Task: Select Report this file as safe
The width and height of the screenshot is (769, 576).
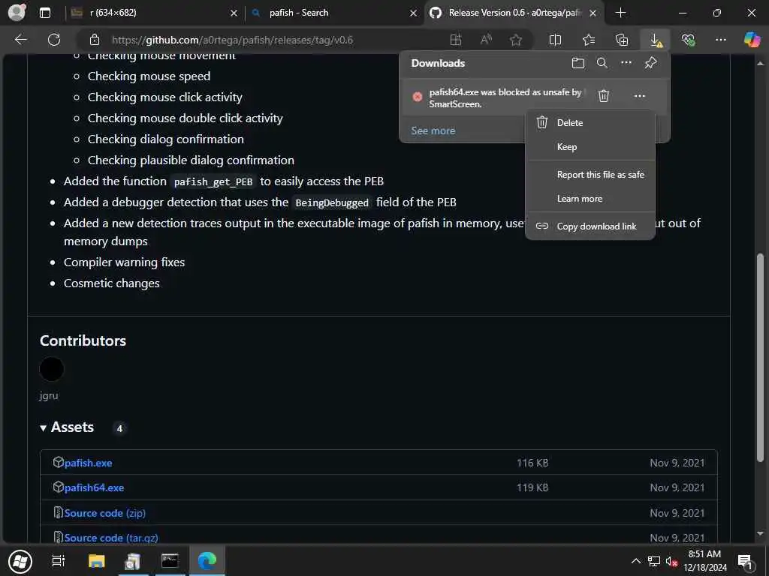Action: 590,175
